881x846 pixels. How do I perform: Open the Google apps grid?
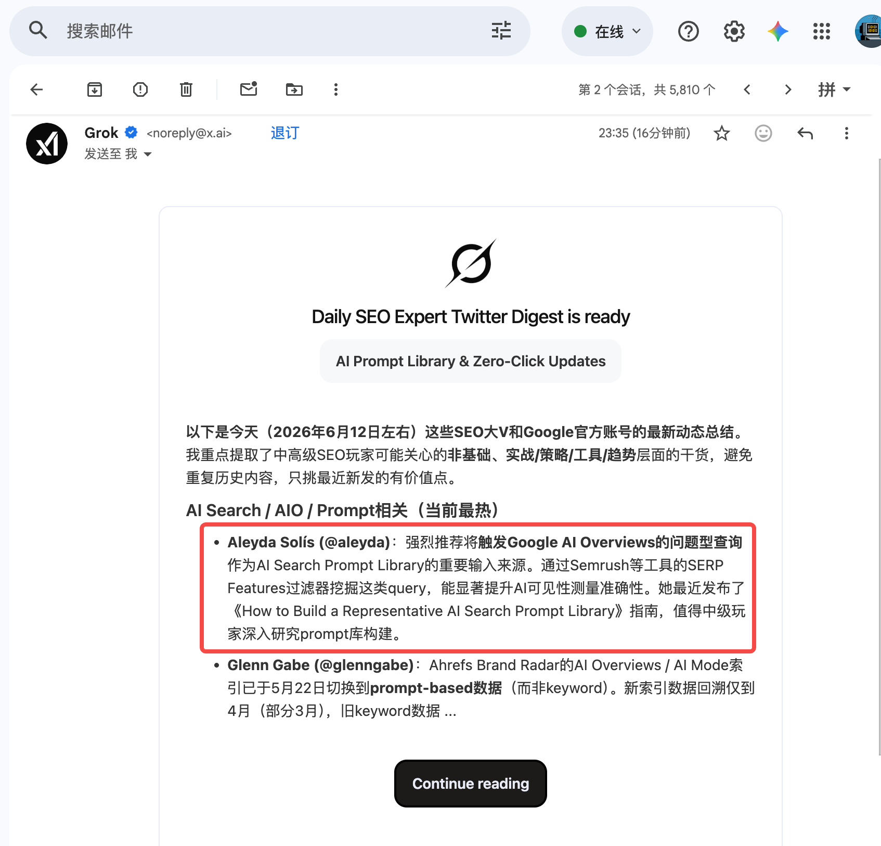(822, 31)
